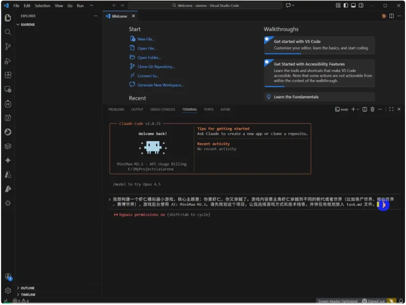Switch to the DEBUG CONSOLE tab

[162, 109]
